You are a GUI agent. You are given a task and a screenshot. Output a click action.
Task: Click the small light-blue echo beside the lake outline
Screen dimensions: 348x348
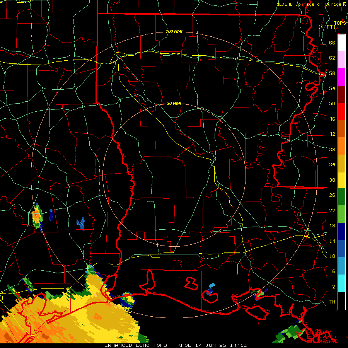coord(212,285)
